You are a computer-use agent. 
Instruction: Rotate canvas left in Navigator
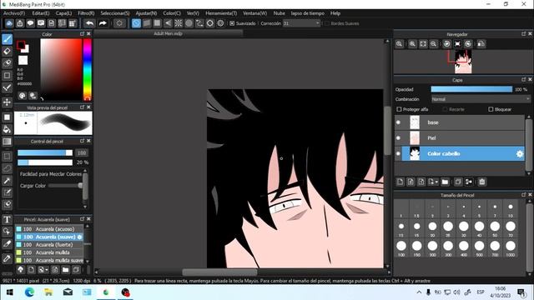click(447, 44)
